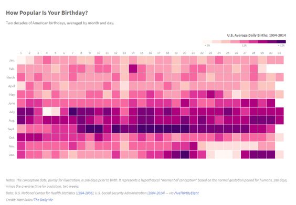Click the darkest purple legend swatch
Viewport: 296px width, 205px height.
click(281, 42)
